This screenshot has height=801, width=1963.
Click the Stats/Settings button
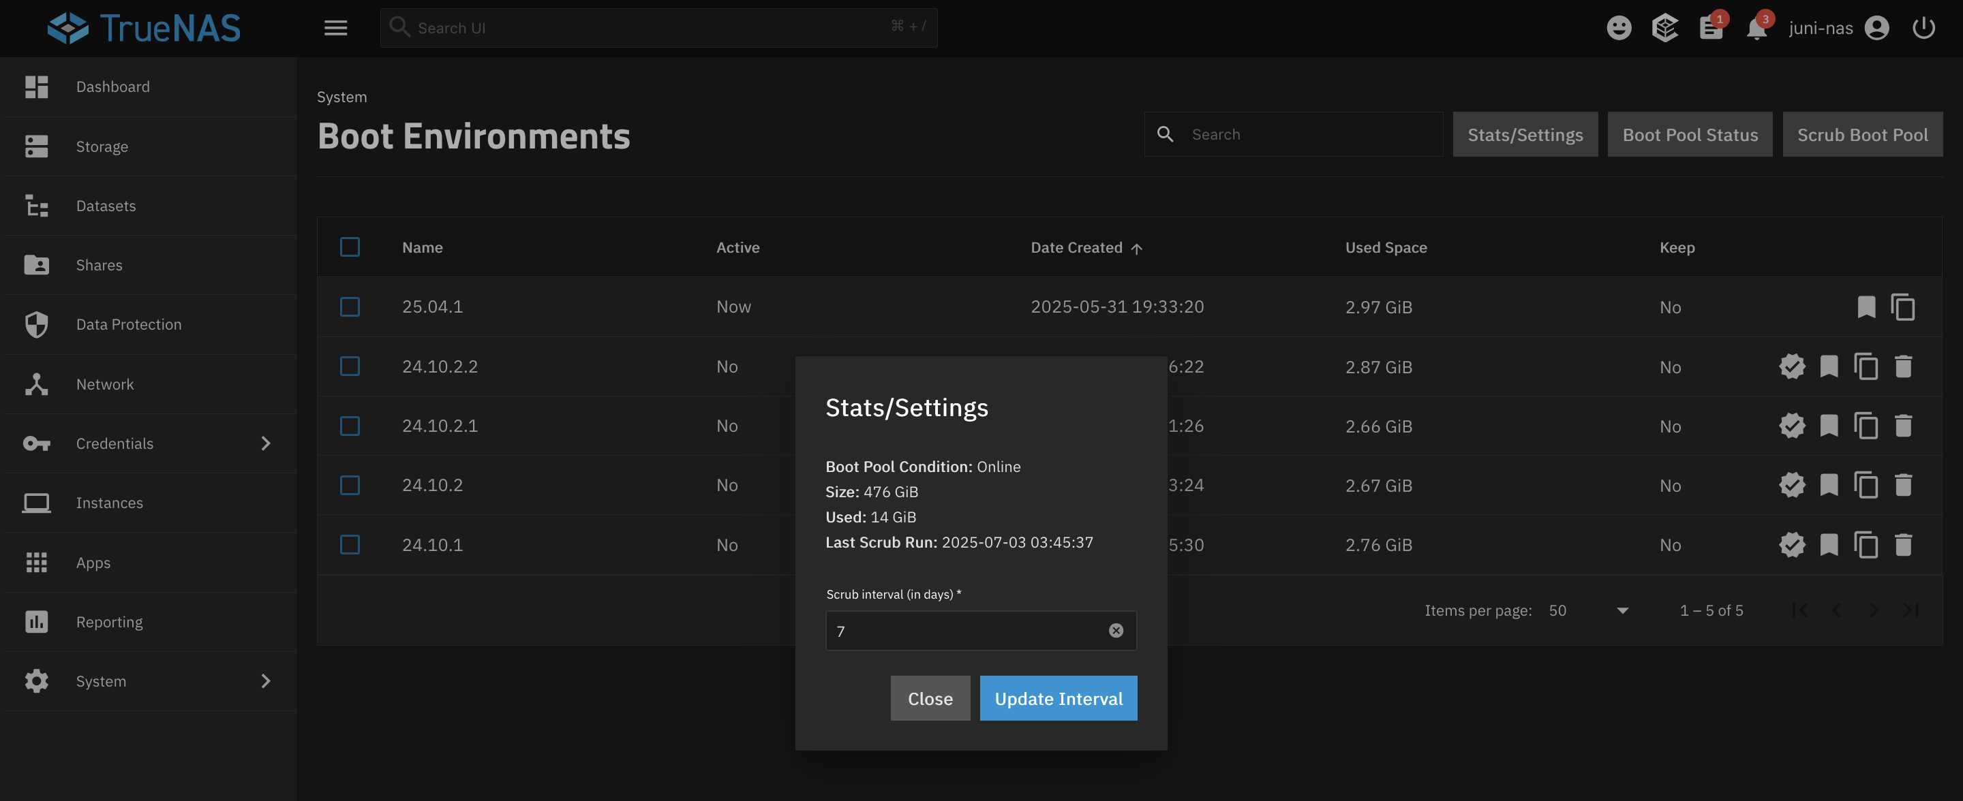1525,135
